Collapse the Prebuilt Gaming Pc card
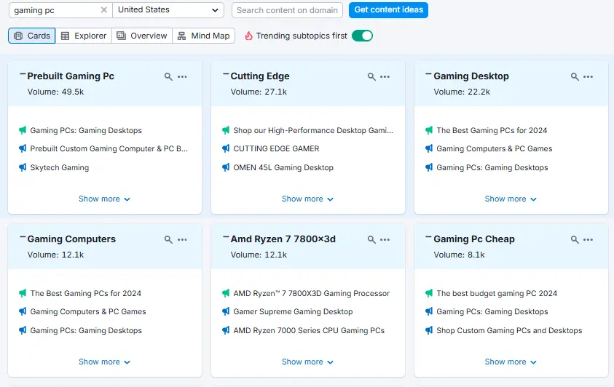This screenshot has height=387, width=614. [x=23, y=74]
